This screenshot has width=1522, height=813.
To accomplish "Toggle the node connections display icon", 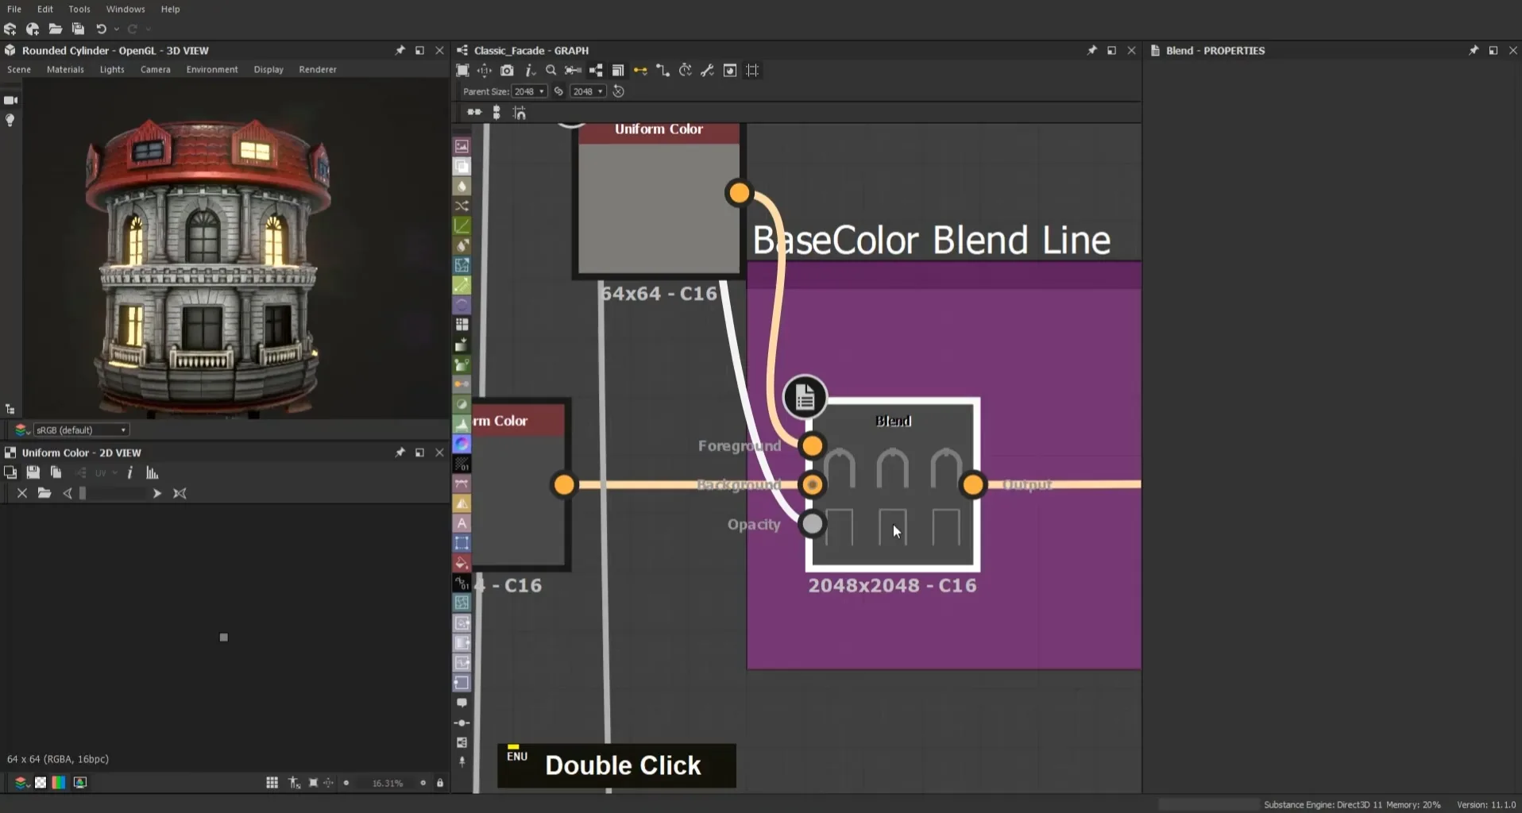I will pyautogui.click(x=596, y=71).
